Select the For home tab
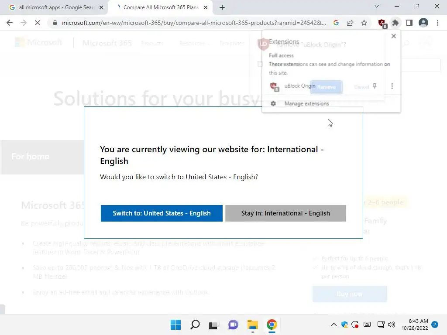Viewport: 447px width, 335px height. (30, 156)
